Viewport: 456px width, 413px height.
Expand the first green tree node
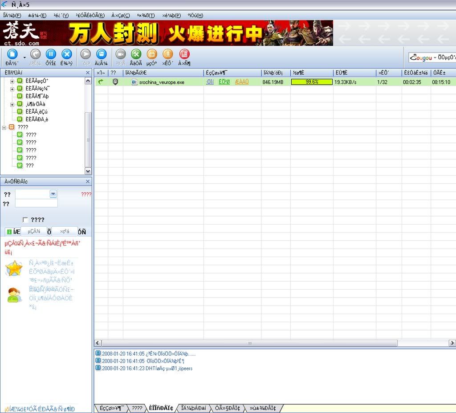click(x=12, y=81)
